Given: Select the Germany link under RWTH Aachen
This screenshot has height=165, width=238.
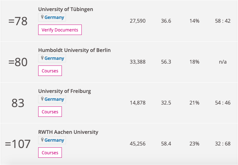Looking at the screenshot, I should point(54,140).
